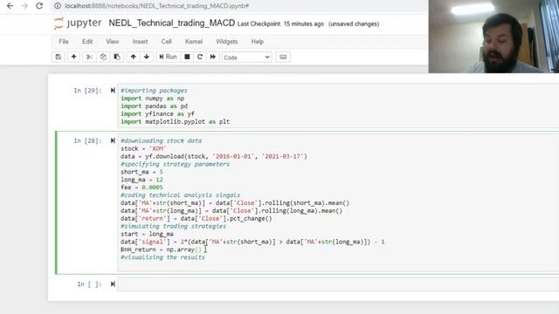559x314 pixels.
Task: Open the Help menu
Action: [257, 42]
